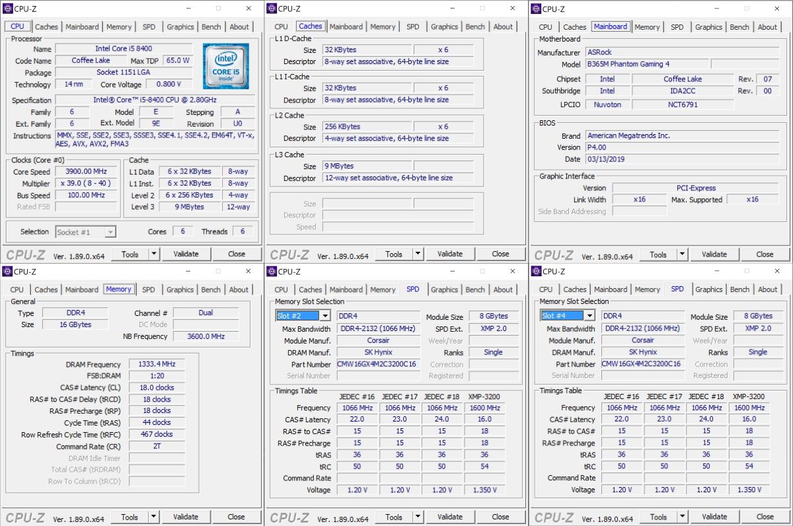Click the NB Frequency 3600.0 MHz value

tap(206, 336)
